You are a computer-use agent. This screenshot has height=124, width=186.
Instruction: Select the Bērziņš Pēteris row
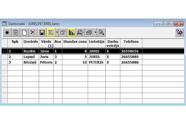(x=62, y=62)
